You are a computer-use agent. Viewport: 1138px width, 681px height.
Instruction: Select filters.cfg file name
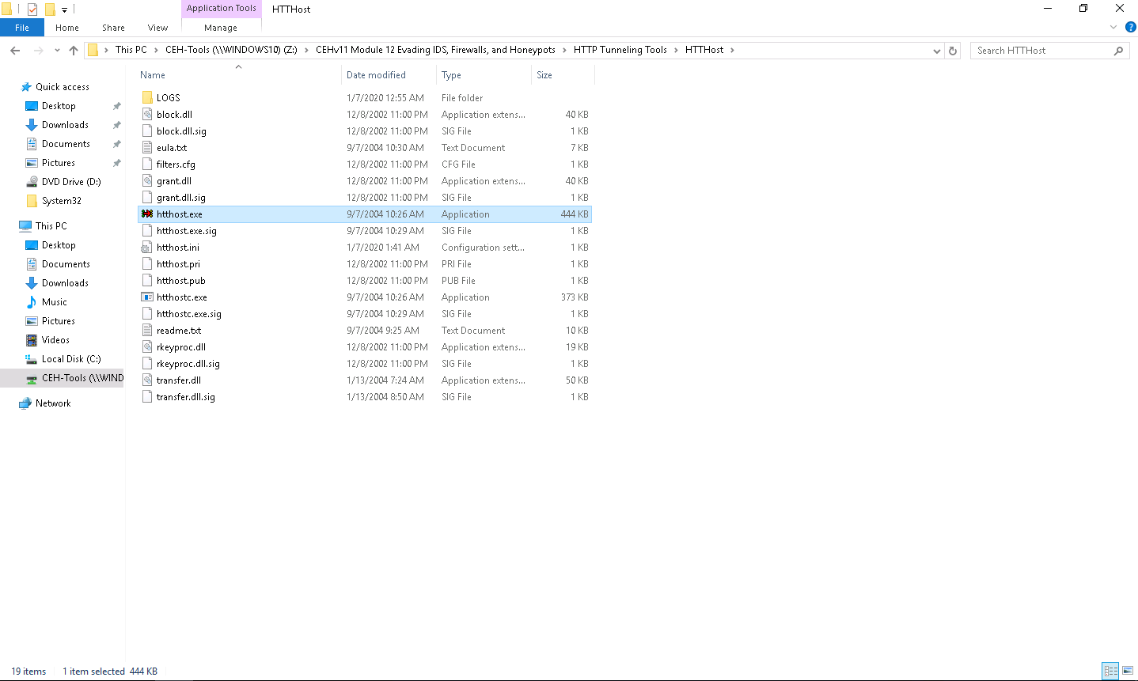click(176, 165)
